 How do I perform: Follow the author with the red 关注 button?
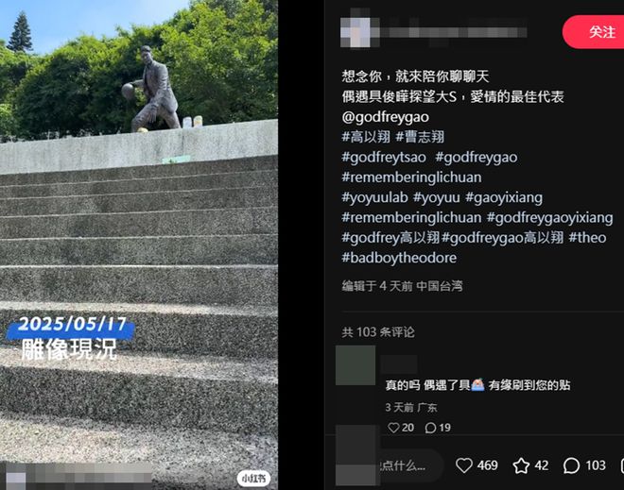click(594, 32)
